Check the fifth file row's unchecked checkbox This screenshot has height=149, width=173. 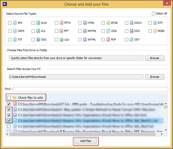tap(9, 126)
